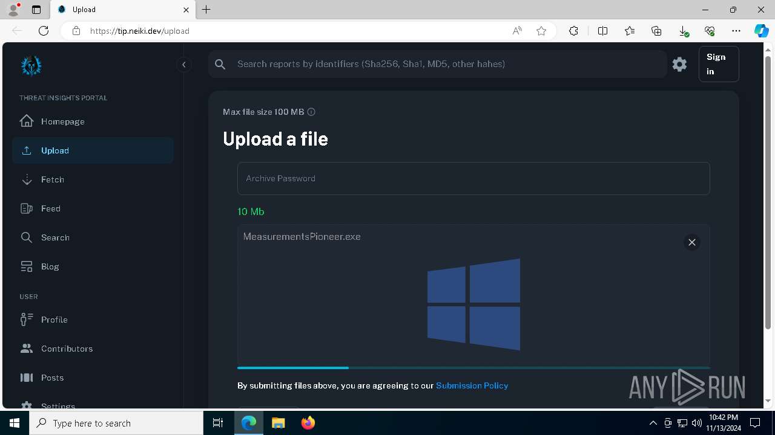Close the Upload browser tab
This screenshot has width=775, height=435.
point(186,10)
